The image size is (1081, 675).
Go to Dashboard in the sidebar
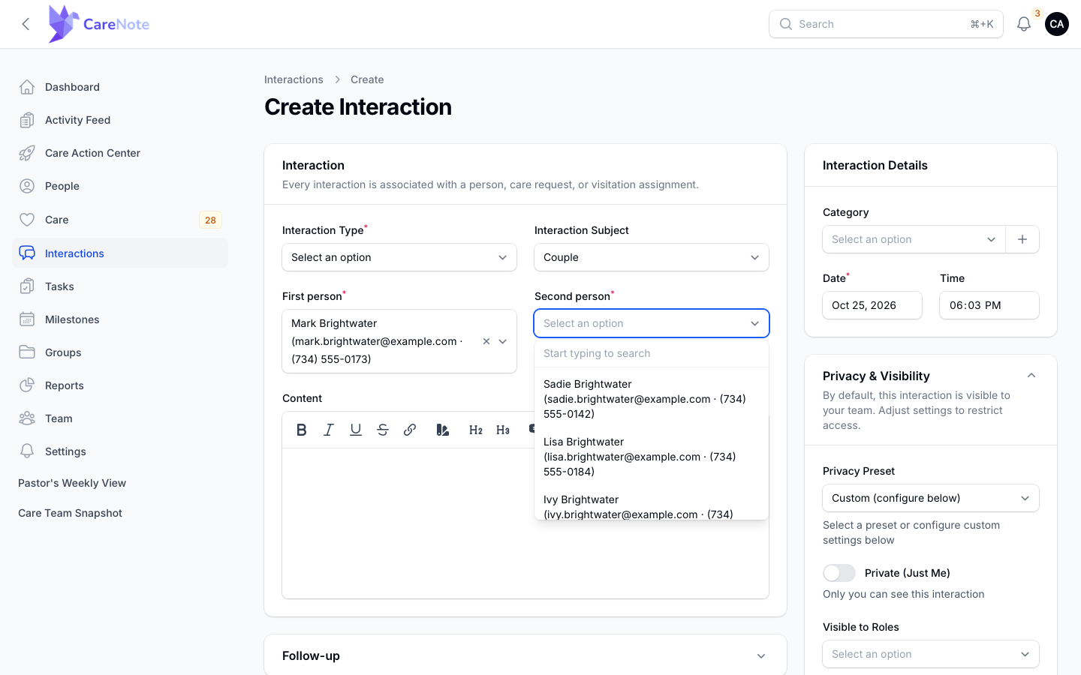tap(120, 87)
